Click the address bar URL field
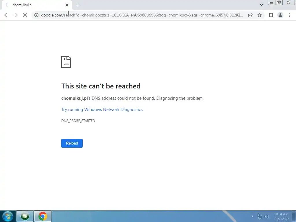 pyautogui.click(x=142, y=15)
